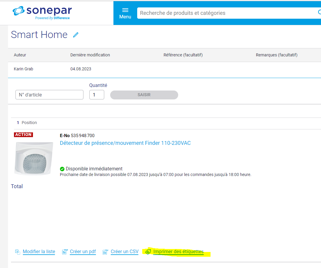Open the hamburger Menu
The image size is (321, 268).
tap(125, 13)
